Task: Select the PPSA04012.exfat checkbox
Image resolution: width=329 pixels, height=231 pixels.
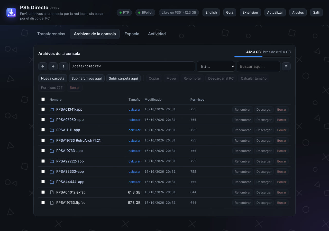Action: click(43, 192)
